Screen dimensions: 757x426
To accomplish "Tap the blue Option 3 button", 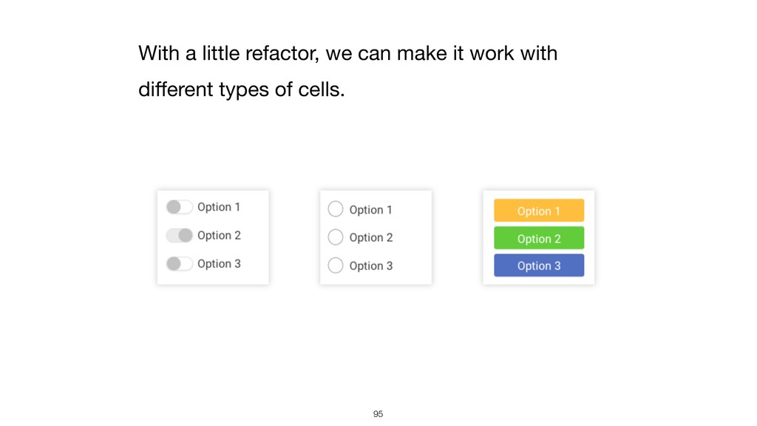I will click(539, 266).
